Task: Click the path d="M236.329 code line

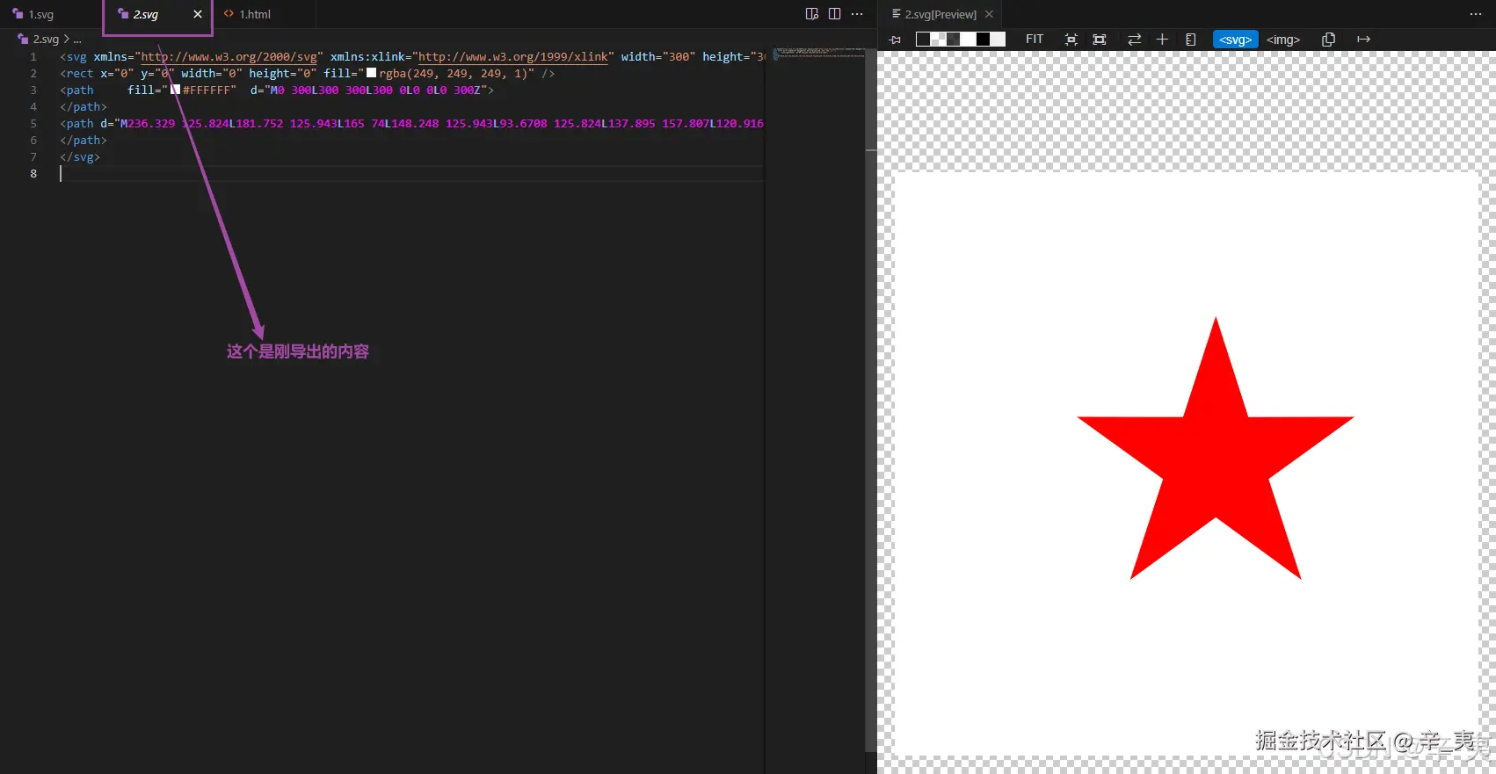Action: (x=411, y=124)
